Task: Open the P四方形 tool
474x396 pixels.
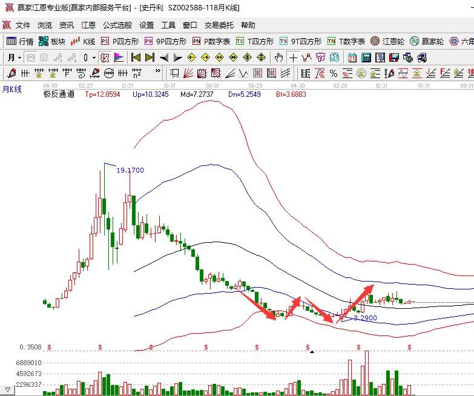Action: [x=120, y=41]
